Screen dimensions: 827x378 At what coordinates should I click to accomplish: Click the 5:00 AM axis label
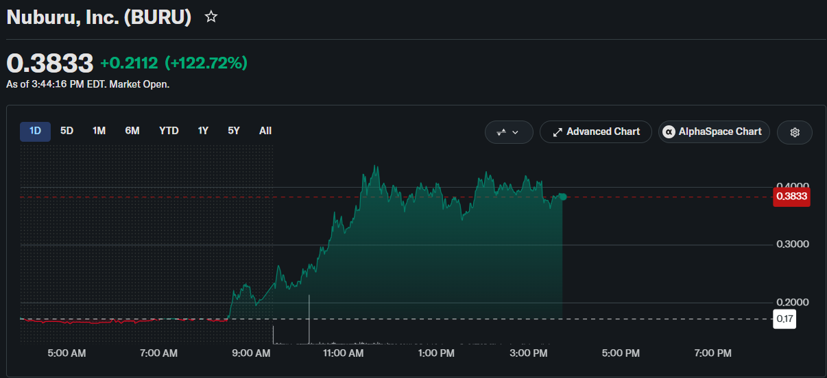67,353
